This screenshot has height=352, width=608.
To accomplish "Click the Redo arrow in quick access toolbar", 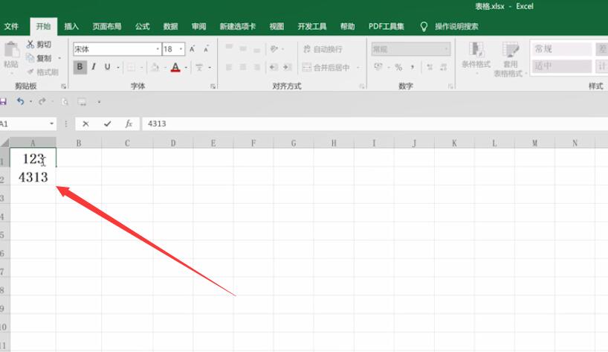I will coord(42,102).
